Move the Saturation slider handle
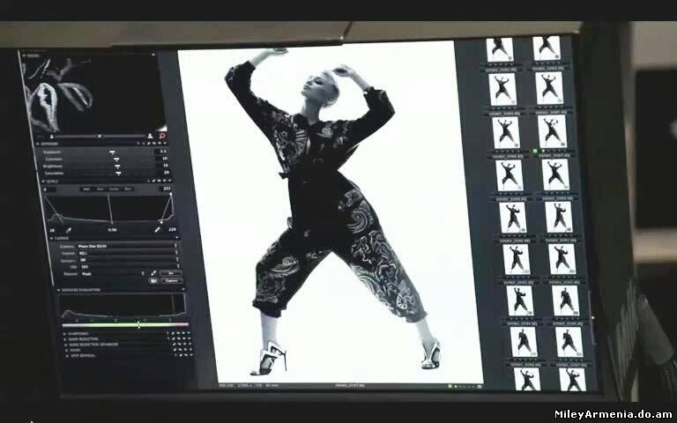Viewport: 677px width, 423px height. tap(118, 173)
